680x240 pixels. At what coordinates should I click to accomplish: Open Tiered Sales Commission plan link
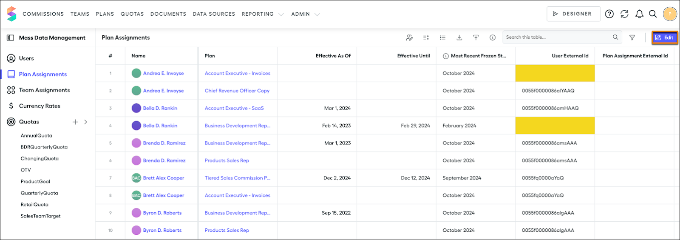tap(238, 178)
